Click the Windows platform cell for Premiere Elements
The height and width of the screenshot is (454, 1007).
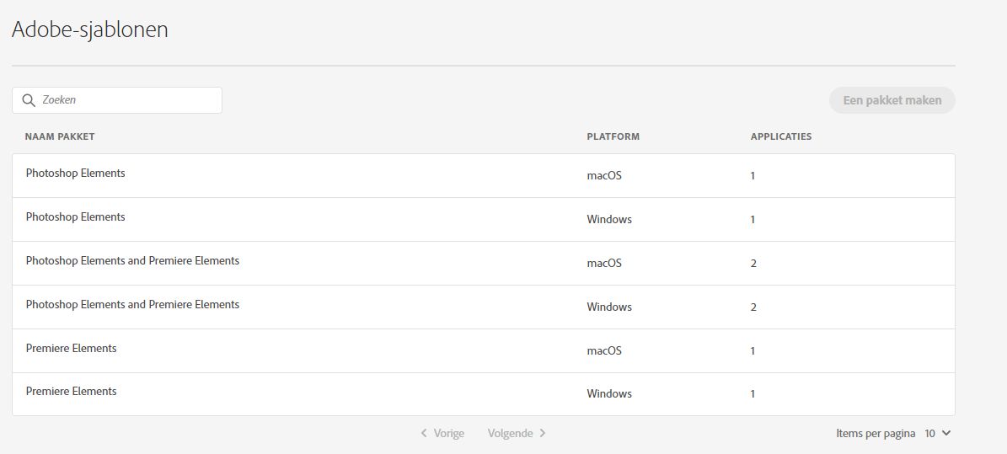pos(608,393)
